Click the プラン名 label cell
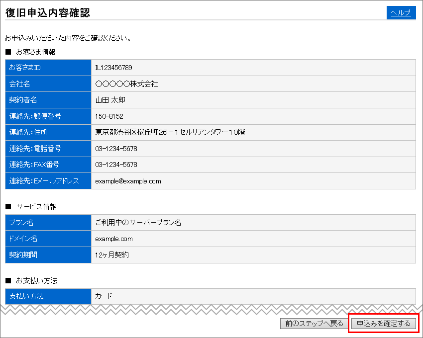Image resolution: width=423 pixels, height=338 pixels. coord(48,223)
